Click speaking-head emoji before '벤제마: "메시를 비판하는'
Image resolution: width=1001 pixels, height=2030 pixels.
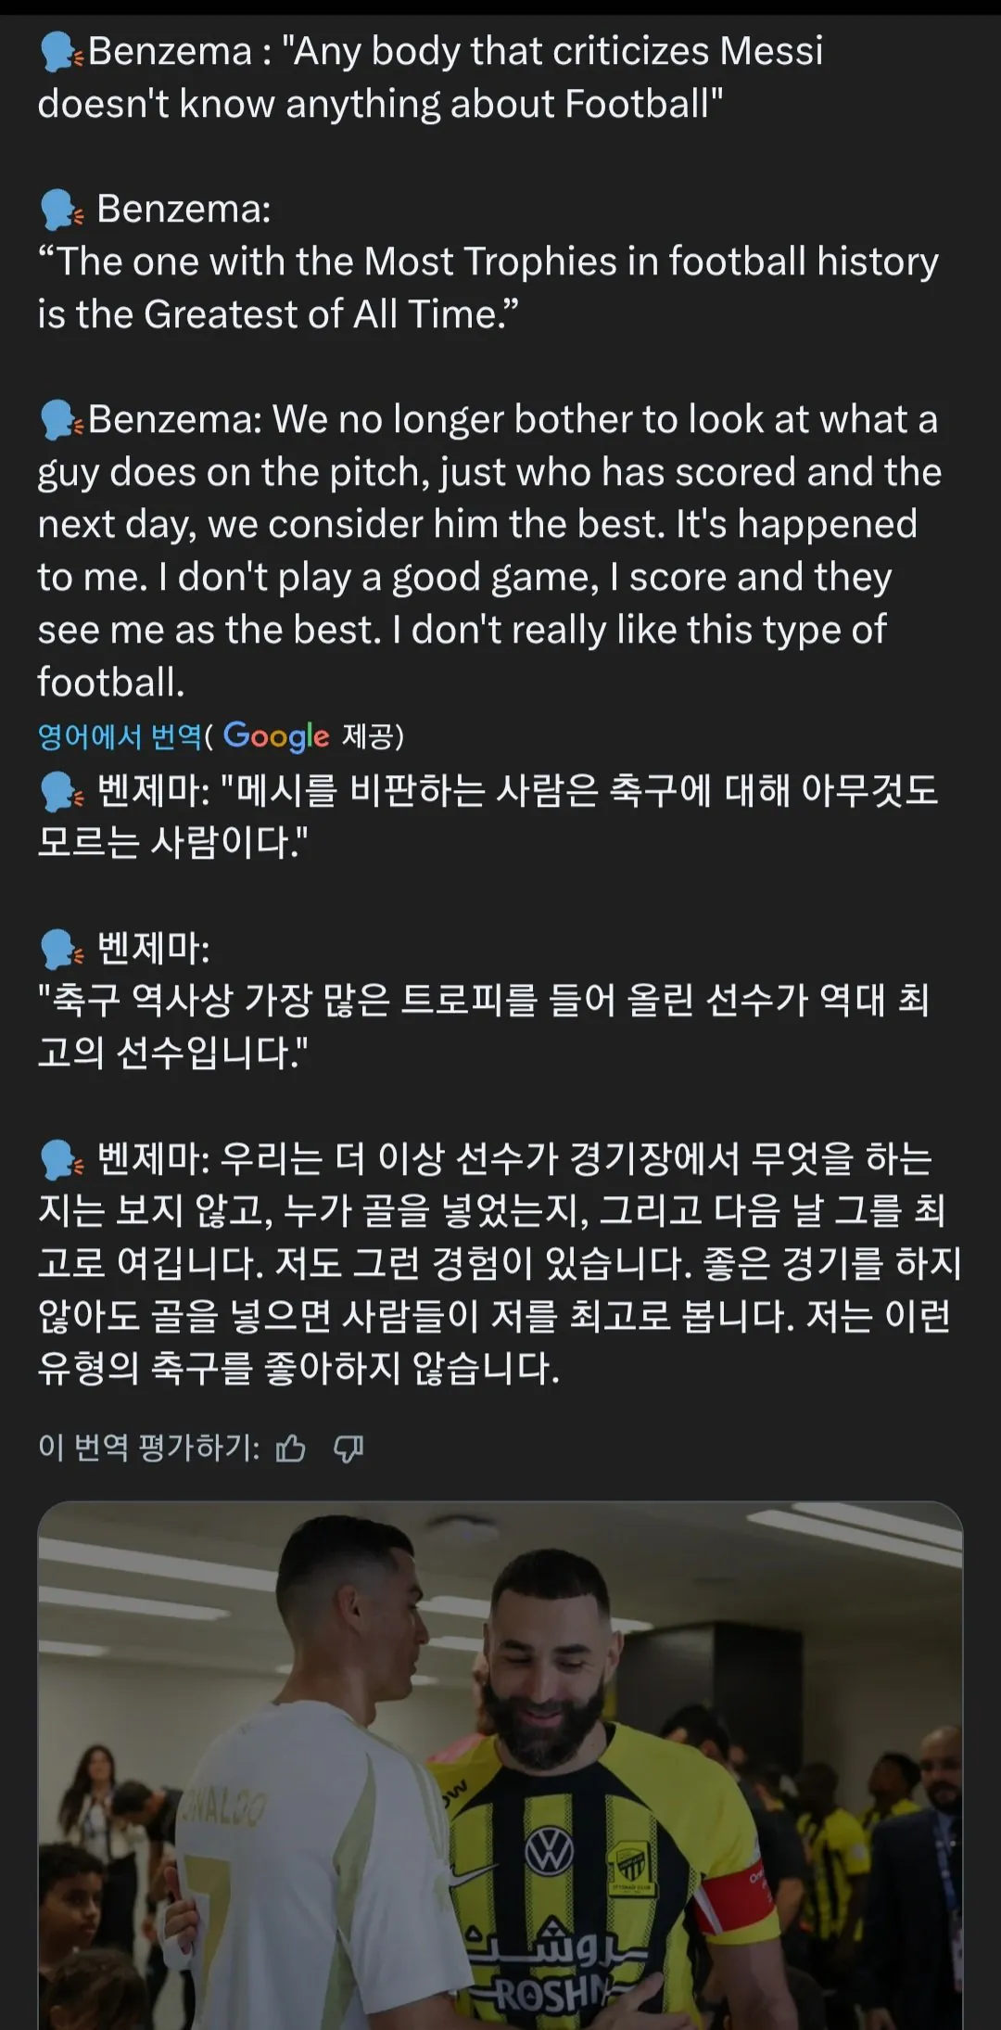(61, 791)
